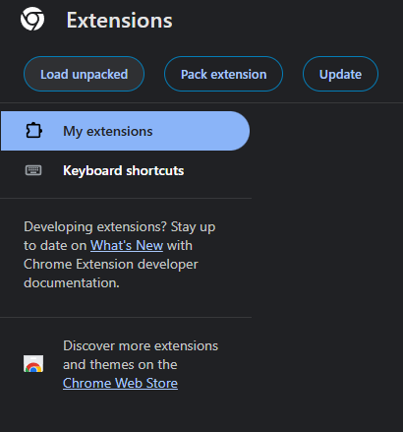This screenshot has width=403, height=432.
Task: Click the empty area right of Keyboard shortcuts
Action: click(x=218, y=170)
